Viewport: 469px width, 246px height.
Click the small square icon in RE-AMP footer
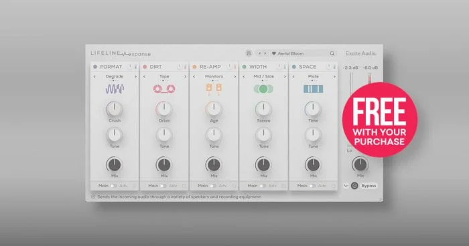[234, 186]
